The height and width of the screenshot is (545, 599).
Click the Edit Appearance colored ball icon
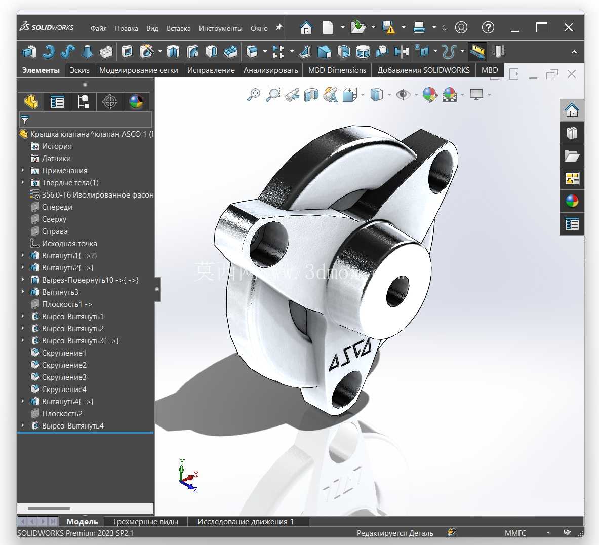430,94
